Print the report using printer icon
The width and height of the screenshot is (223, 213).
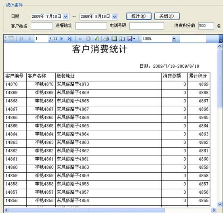click(106, 39)
